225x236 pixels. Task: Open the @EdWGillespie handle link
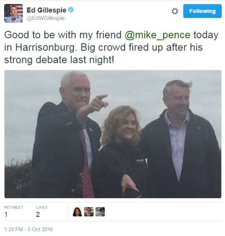click(46, 18)
